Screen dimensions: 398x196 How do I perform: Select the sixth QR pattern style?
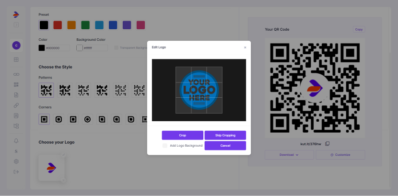[139, 90]
